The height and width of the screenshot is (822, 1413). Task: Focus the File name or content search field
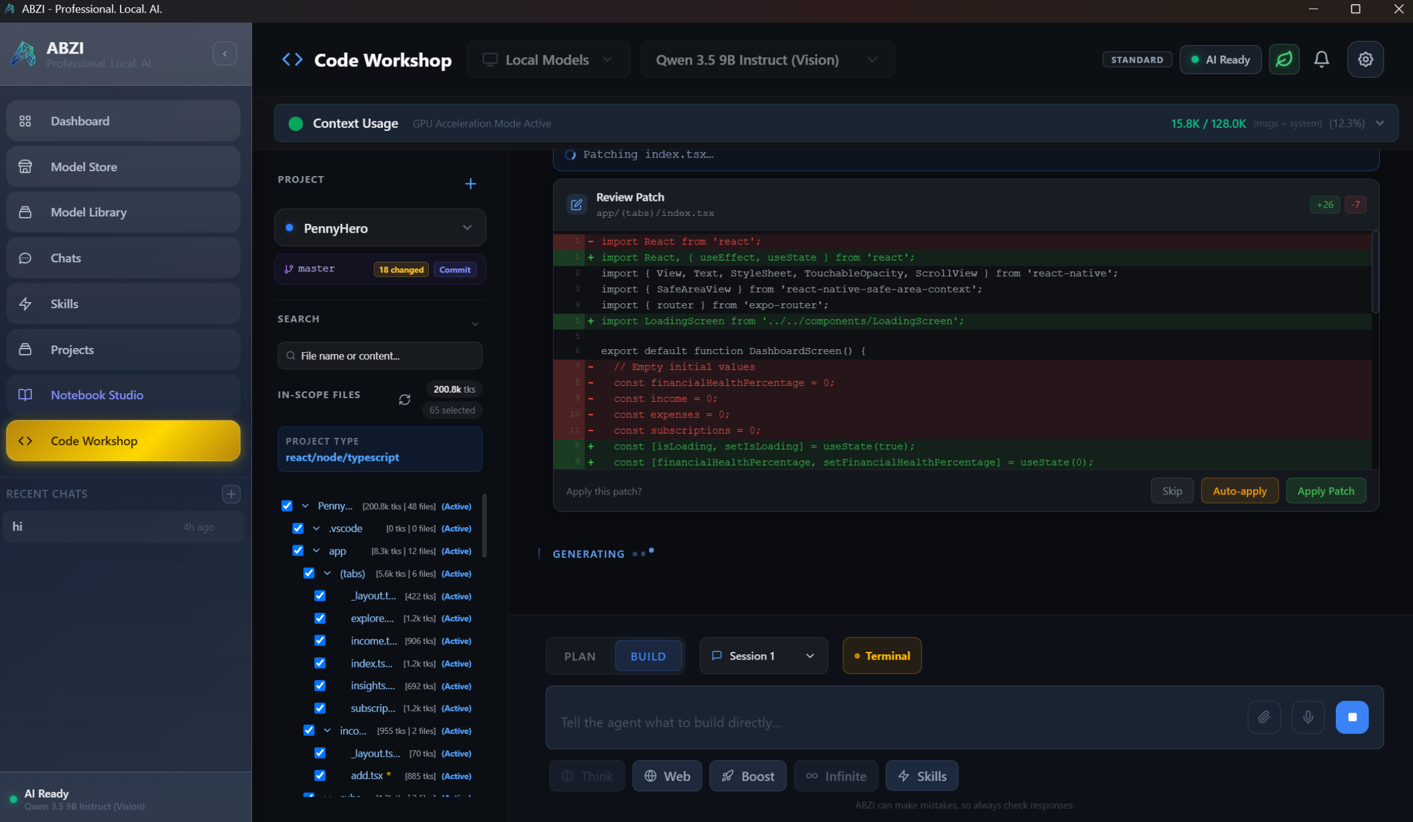pyautogui.click(x=380, y=356)
